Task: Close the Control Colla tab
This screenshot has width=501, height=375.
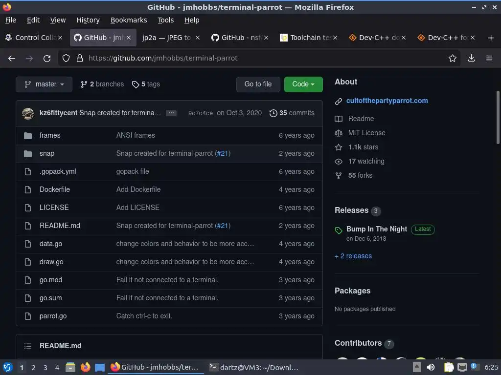Action: [60, 38]
